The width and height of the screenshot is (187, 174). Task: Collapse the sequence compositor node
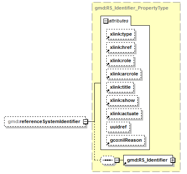(117, 160)
